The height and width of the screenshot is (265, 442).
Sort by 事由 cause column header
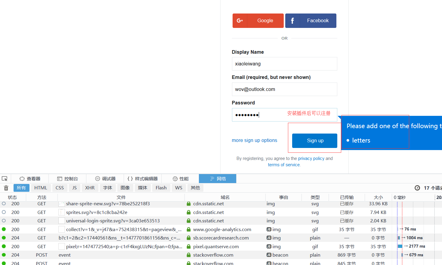283,197
